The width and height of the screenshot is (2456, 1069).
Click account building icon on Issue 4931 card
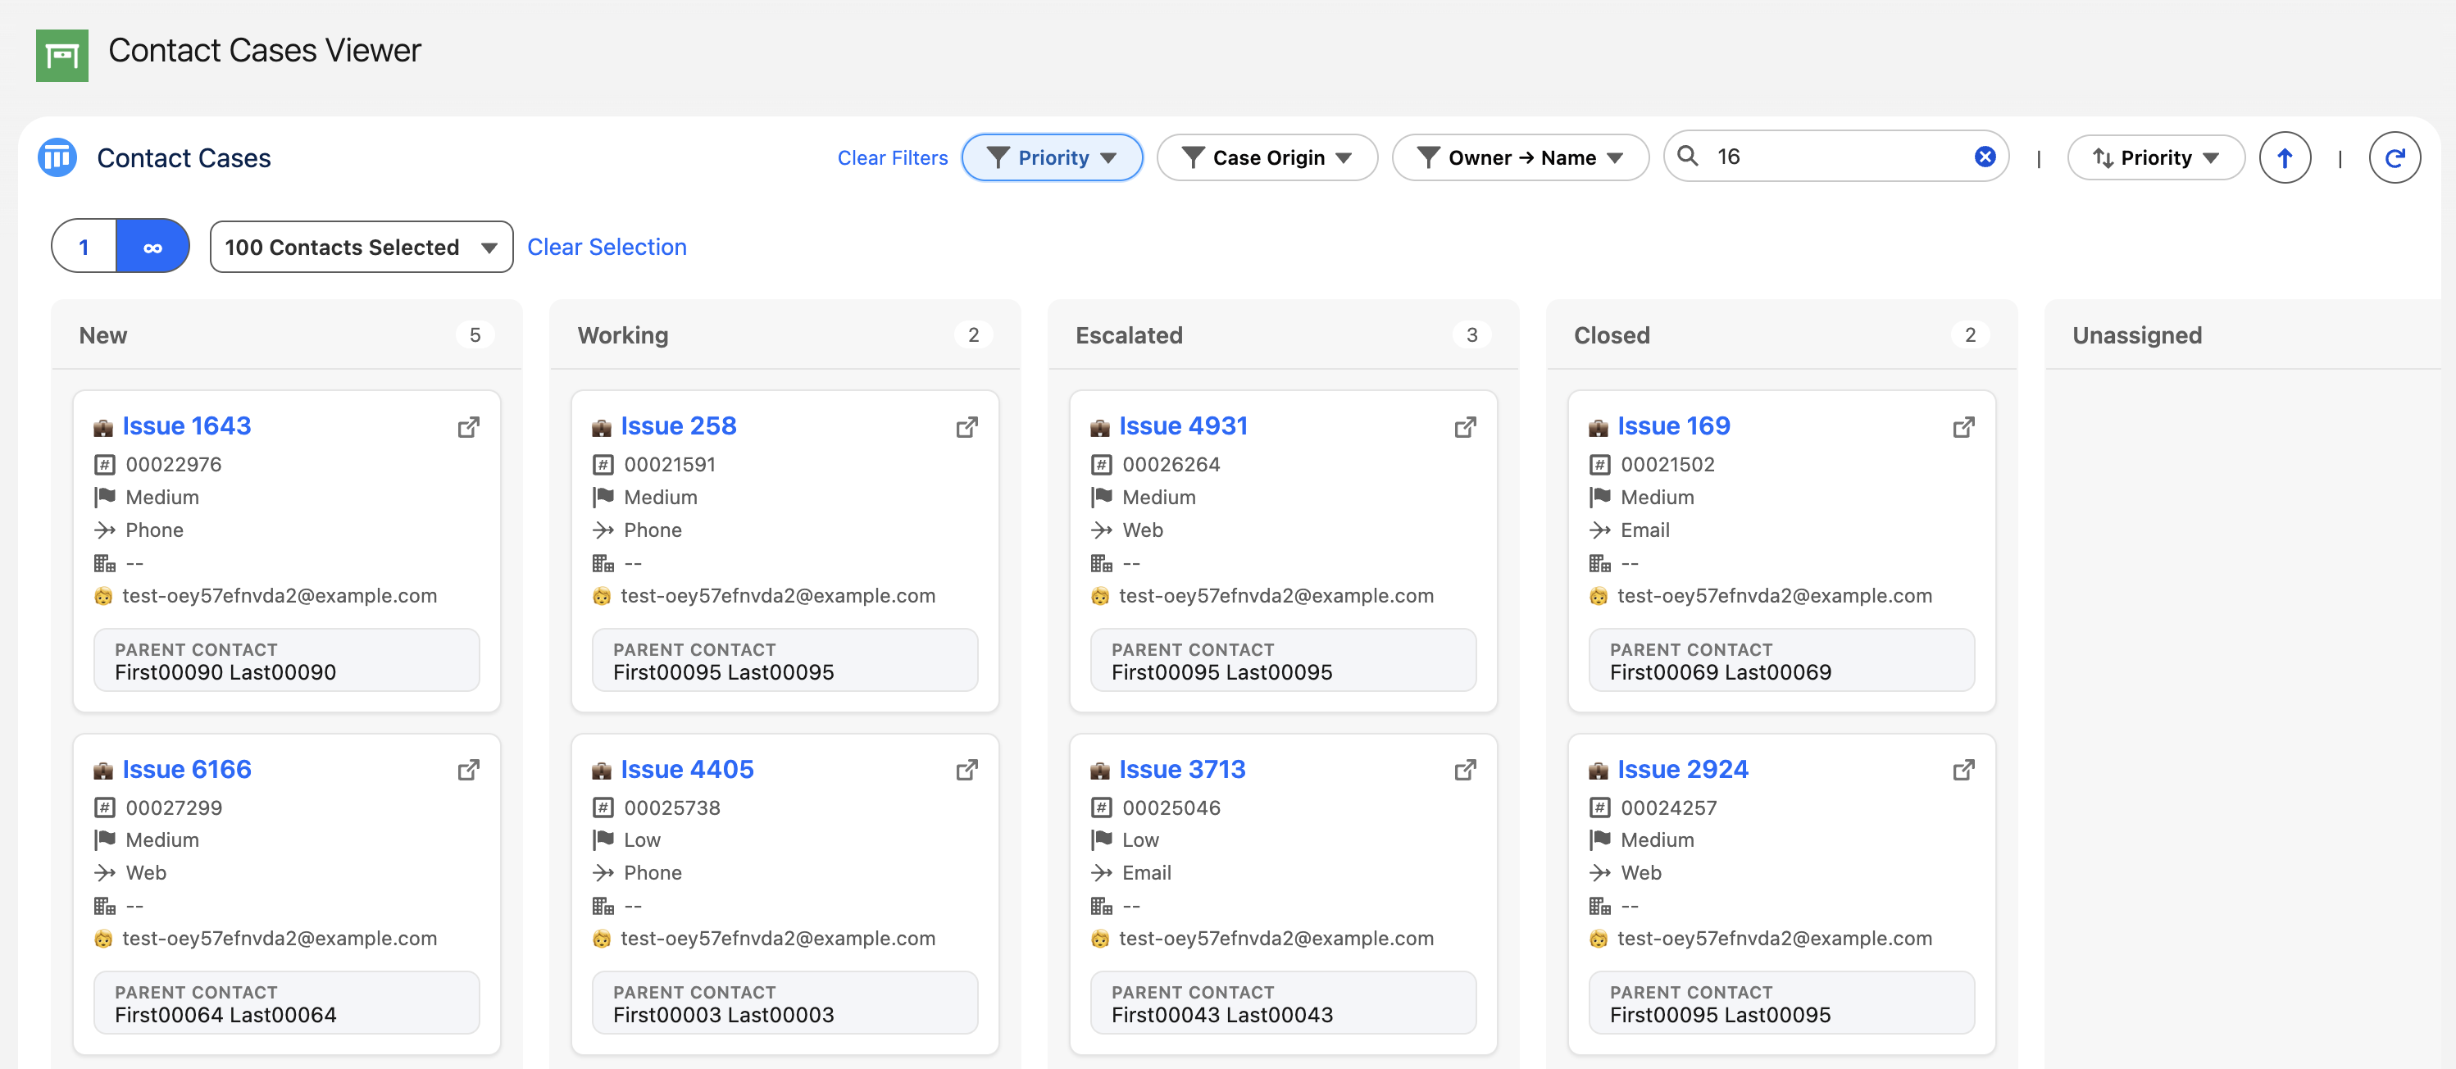click(1101, 563)
